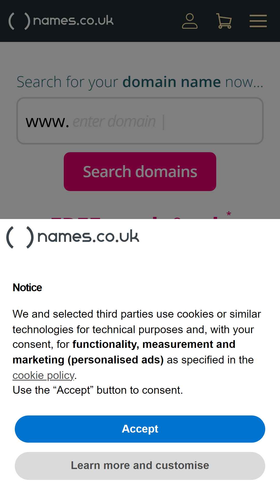Screen dimensions: 280x497
Task: Open the shopping cart icon
Action: click(224, 21)
